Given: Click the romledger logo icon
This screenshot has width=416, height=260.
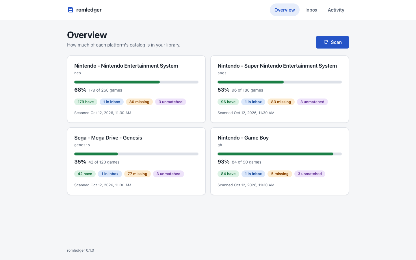Looking at the screenshot, I should [x=70, y=10].
